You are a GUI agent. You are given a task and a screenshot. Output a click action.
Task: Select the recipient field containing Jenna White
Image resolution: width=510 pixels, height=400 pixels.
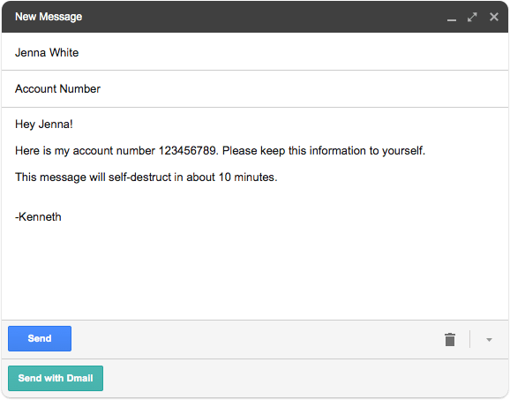point(255,52)
